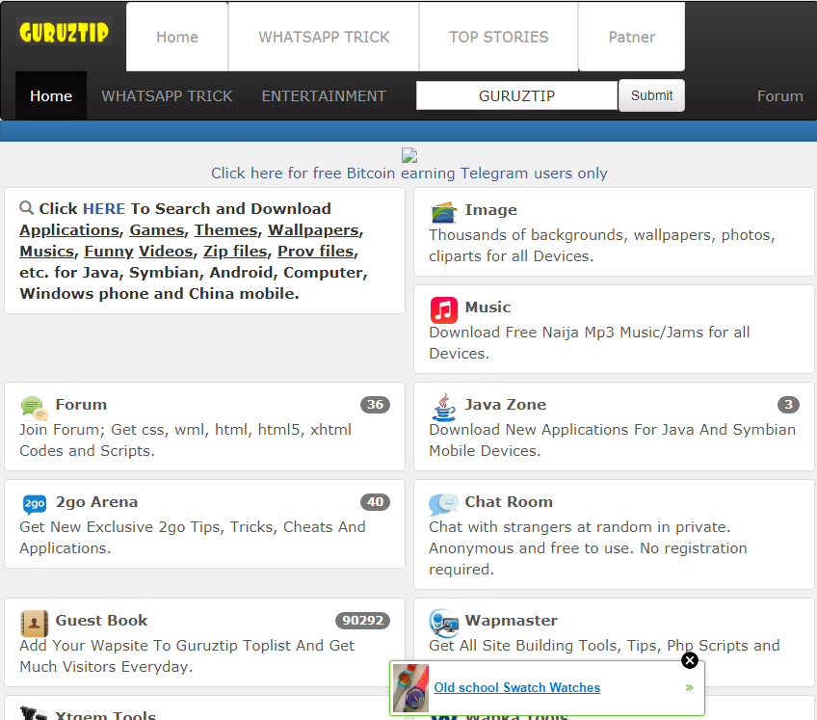Open the Chat Room heading
Screen dimensions: 817x720
509,501
